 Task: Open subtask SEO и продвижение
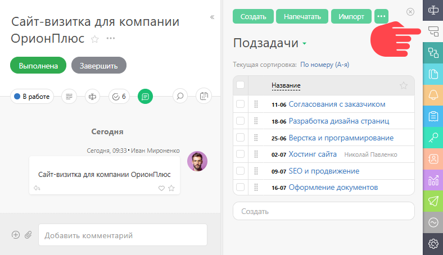[324, 171]
